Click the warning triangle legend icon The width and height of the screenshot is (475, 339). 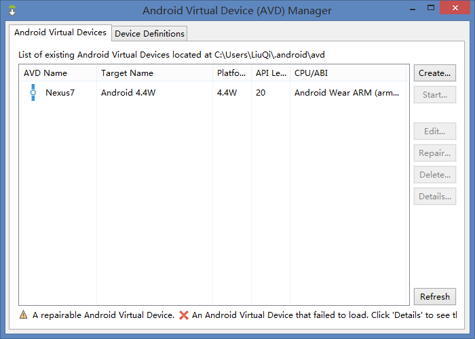click(23, 315)
